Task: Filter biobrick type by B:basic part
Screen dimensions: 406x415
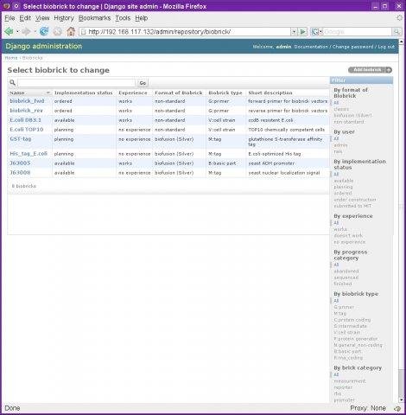Action: click(347, 351)
